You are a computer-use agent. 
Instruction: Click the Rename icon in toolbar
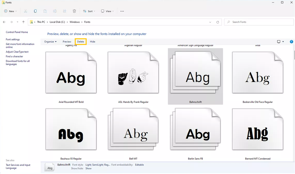[x=55, y=11]
